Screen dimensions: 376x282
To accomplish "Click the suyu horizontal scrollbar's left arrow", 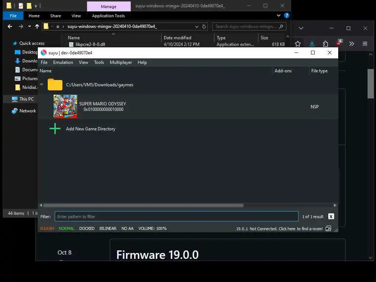I will point(41,205).
